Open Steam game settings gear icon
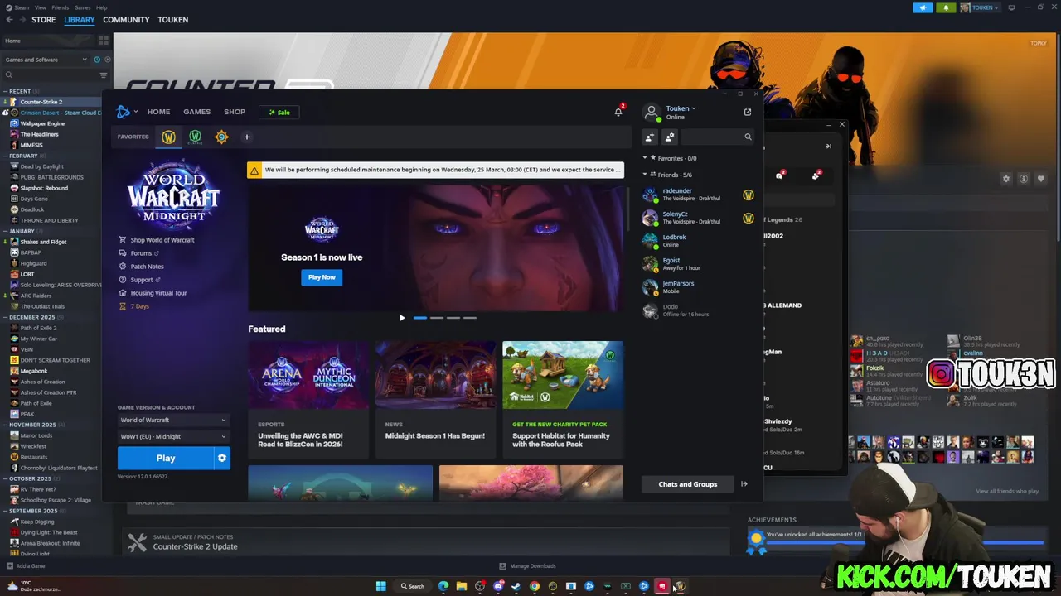Screen dimensions: 1061x596 pyautogui.click(x=1006, y=179)
